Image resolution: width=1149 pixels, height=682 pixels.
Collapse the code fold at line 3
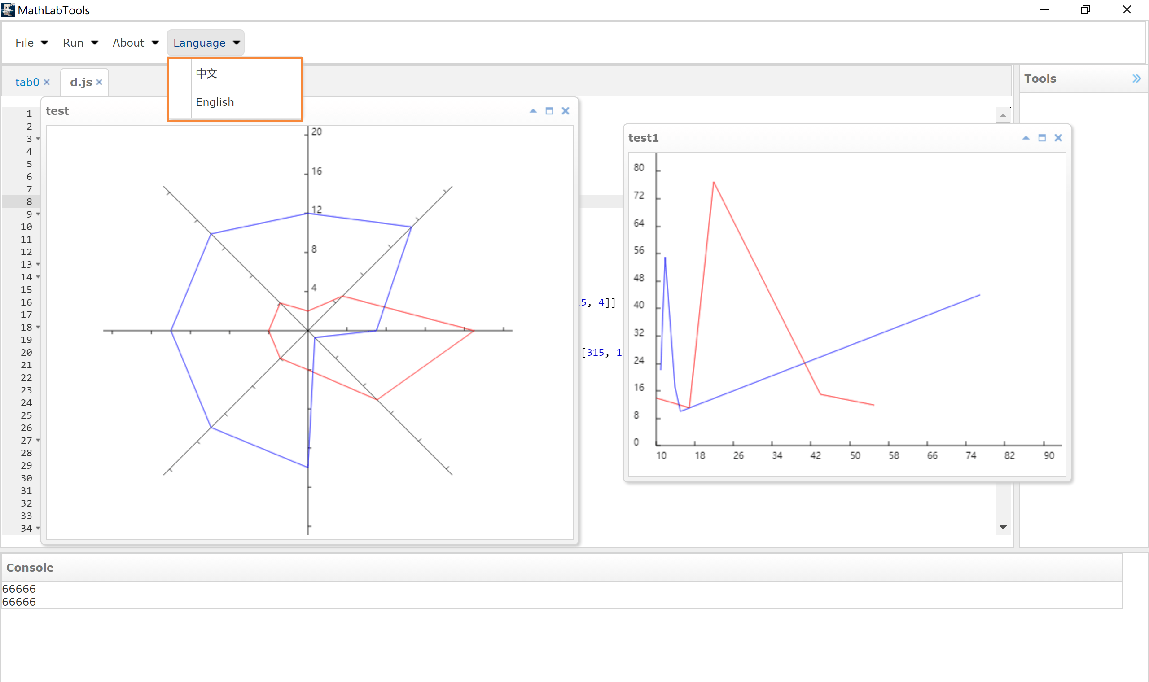click(x=38, y=138)
